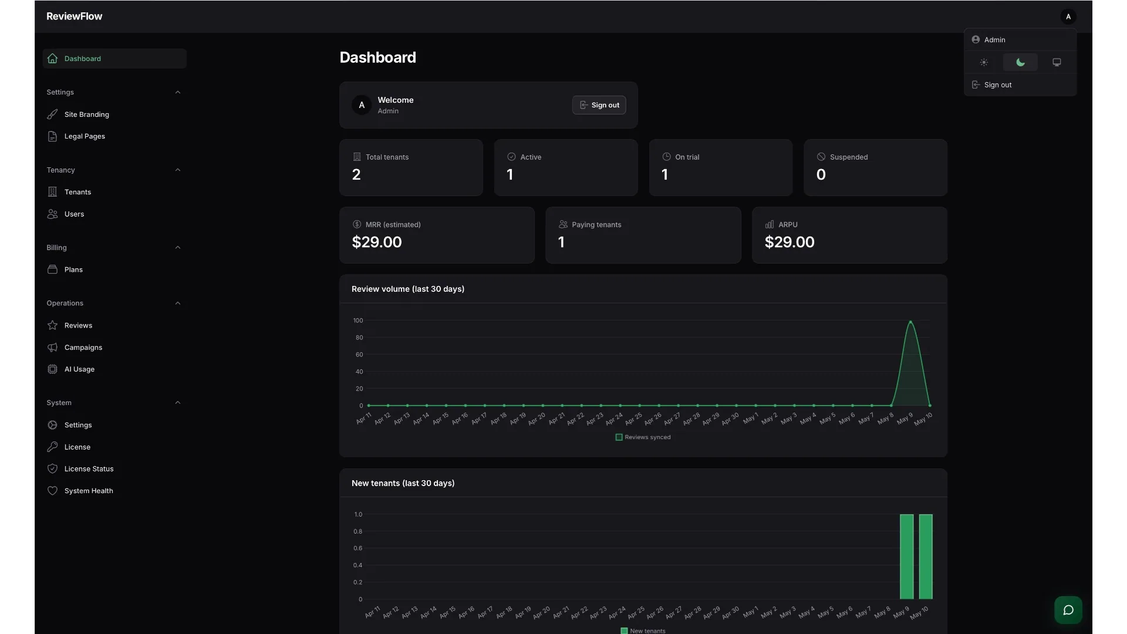Open the Campaigns page label
Screen dimensions: 1127x634
pyautogui.click(x=83, y=348)
